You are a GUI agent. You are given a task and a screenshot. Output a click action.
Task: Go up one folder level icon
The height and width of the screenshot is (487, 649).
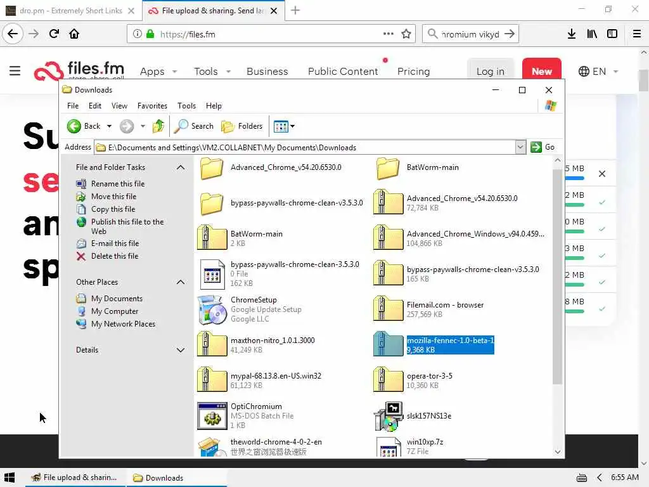click(158, 126)
